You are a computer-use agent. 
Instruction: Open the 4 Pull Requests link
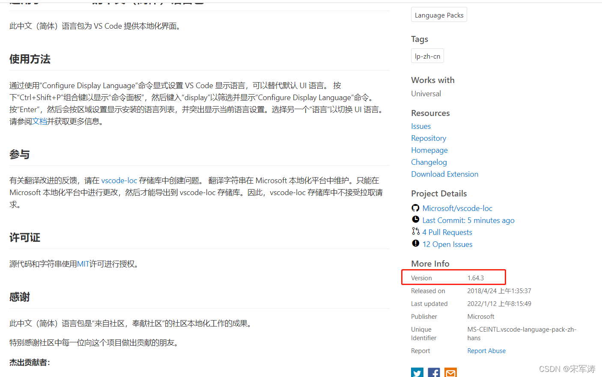coord(447,232)
